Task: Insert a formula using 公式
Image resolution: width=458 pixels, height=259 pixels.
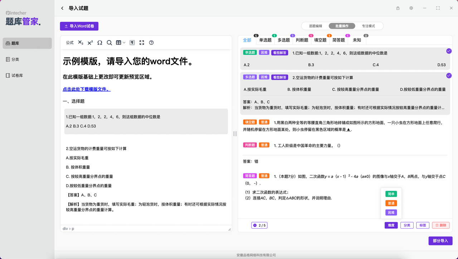Action: coord(70,43)
